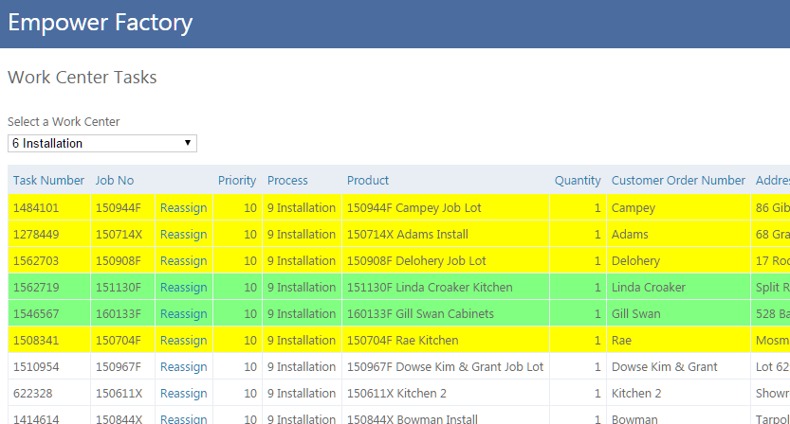Sort by Customer Order Number column
Screen dimensions: 790x424
click(678, 181)
